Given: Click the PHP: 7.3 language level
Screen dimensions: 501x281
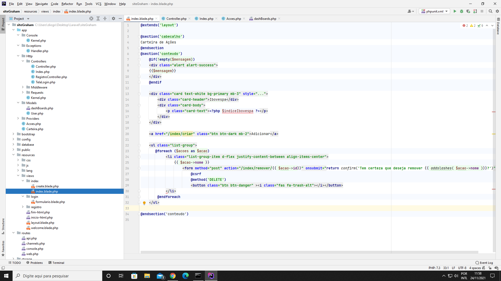Looking at the screenshot, I should (x=434, y=268).
